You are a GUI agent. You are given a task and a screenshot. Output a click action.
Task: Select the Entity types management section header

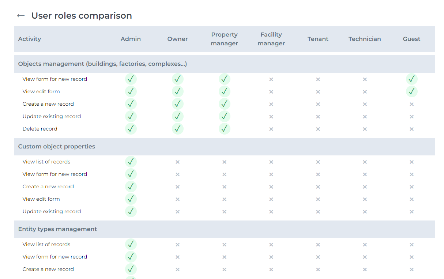click(57, 229)
